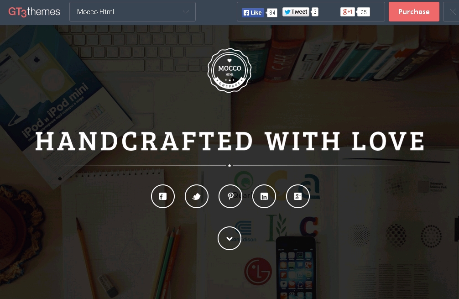The height and width of the screenshot is (299, 459).
Task: Click the tweet count bubble showing 3
Action: coord(315,12)
